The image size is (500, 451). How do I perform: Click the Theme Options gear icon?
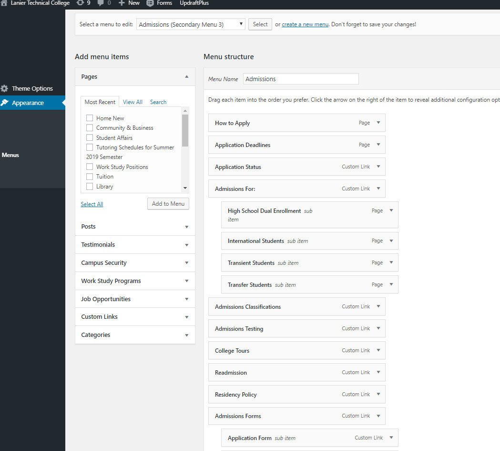(4, 88)
